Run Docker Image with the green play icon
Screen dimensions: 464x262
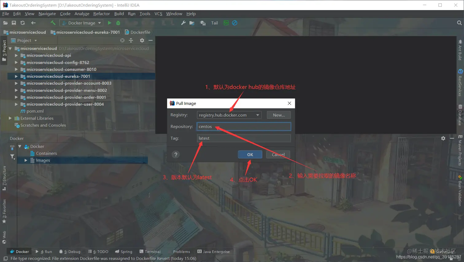(x=110, y=23)
